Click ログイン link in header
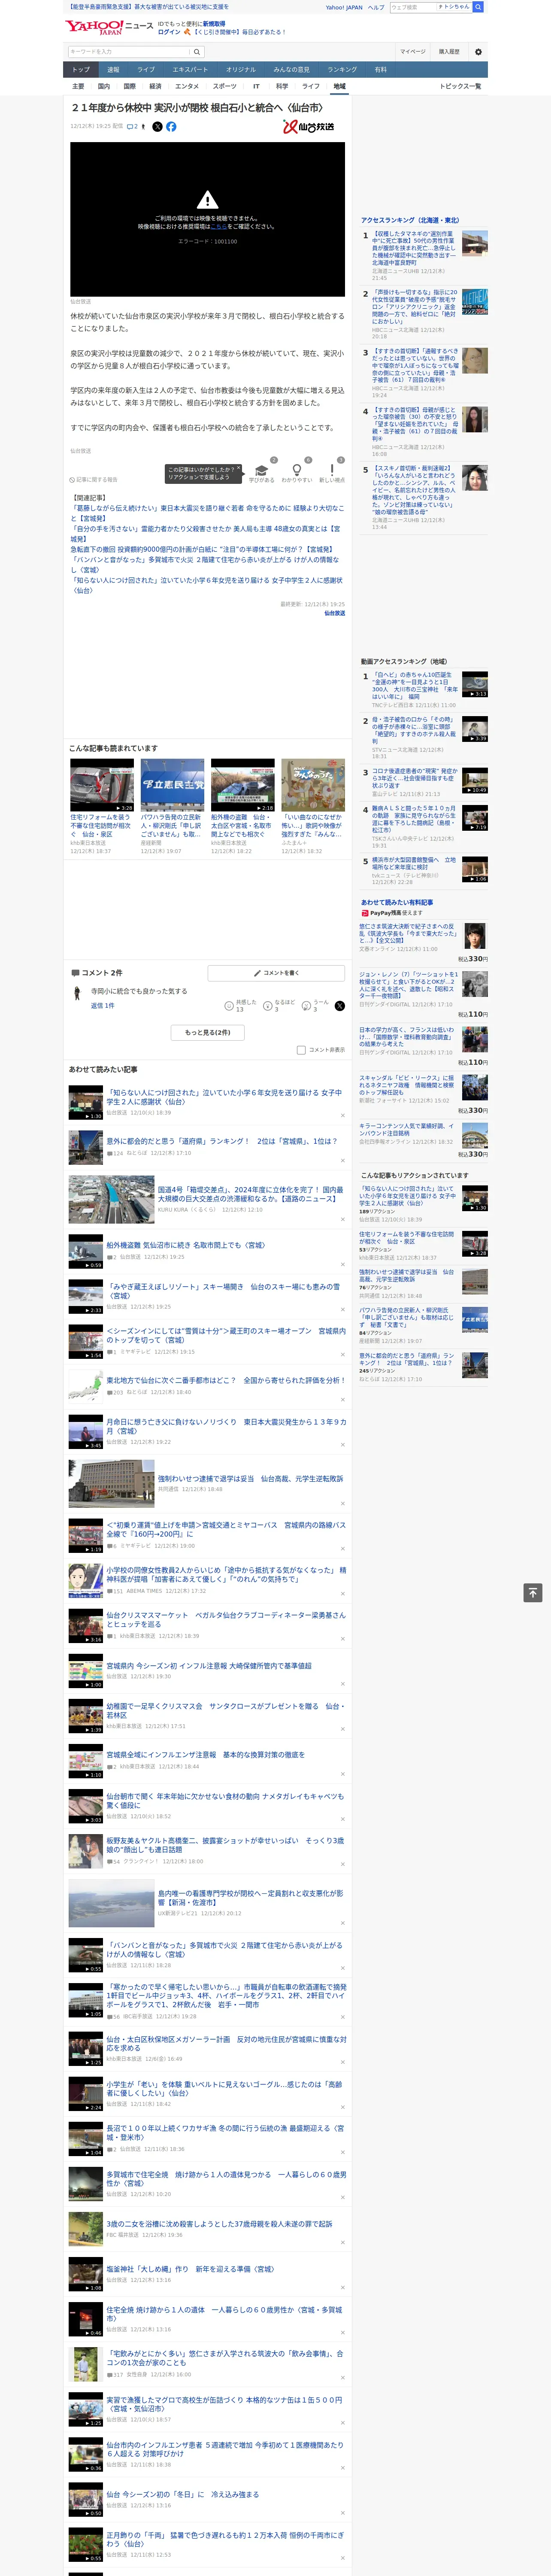 tap(169, 32)
